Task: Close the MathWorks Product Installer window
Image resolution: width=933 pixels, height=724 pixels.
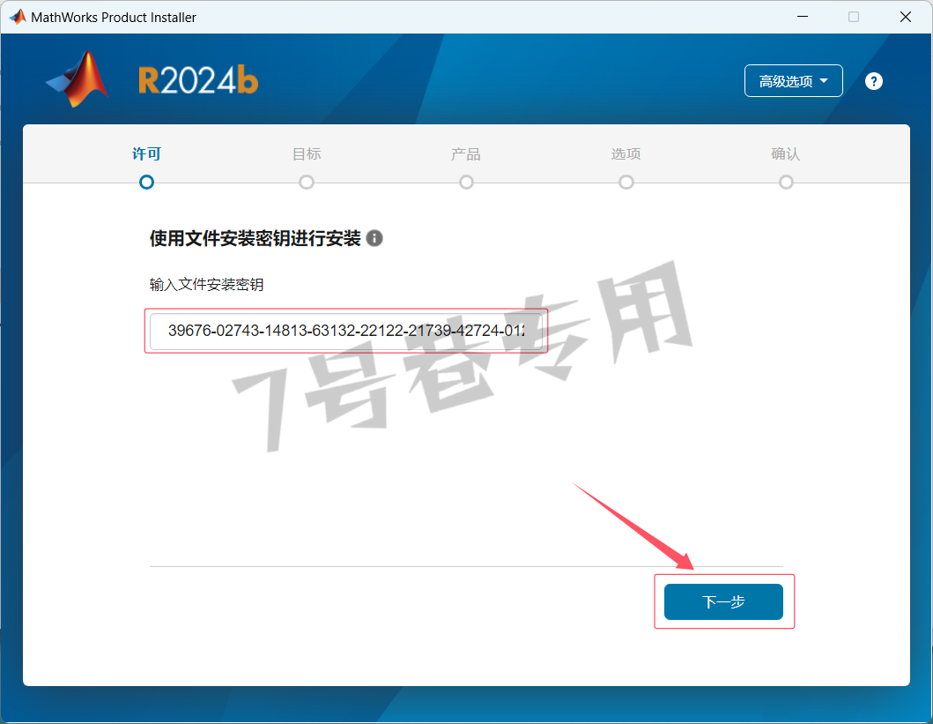Action: tap(906, 17)
